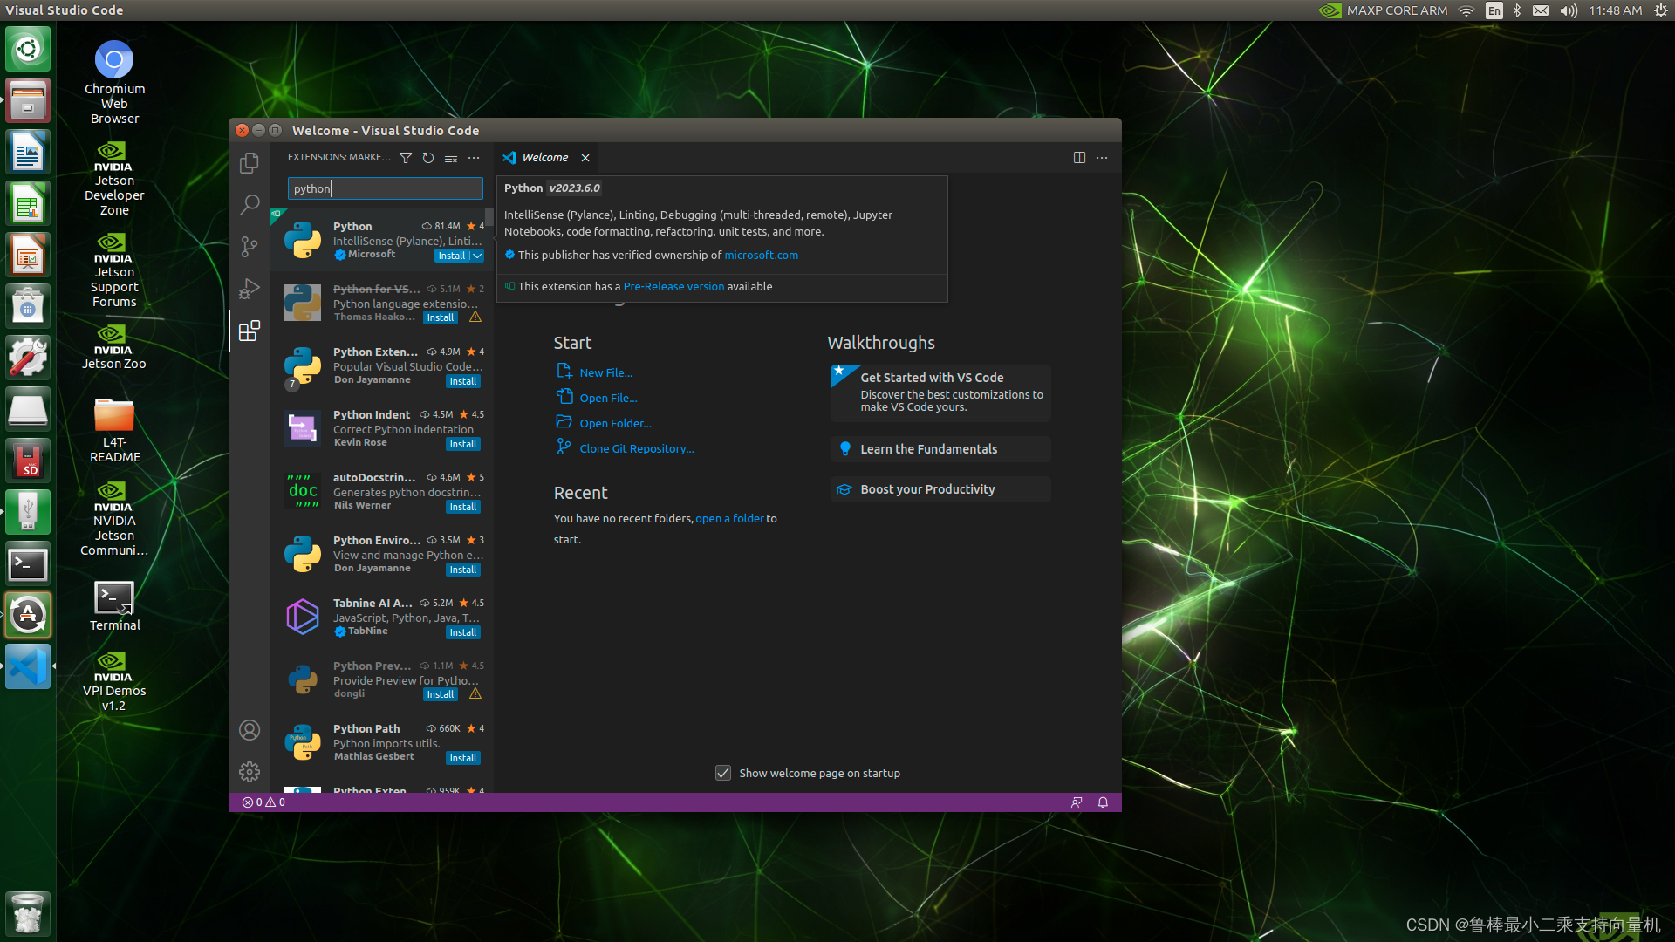Open Extensions views and more actions menu
1675x942 pixels.
click(x=474, y=158)
